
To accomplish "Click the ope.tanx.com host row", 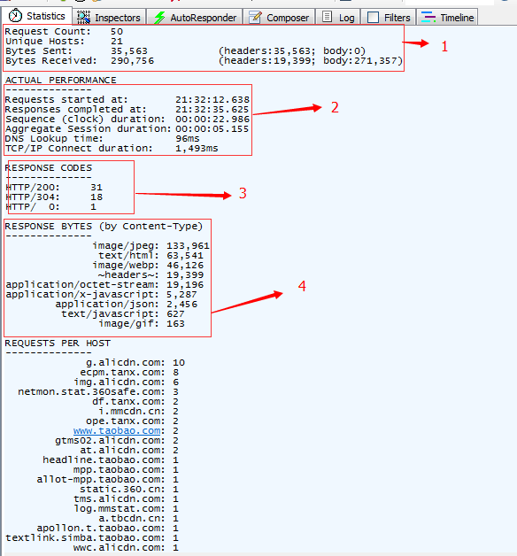I will [132, 421].
